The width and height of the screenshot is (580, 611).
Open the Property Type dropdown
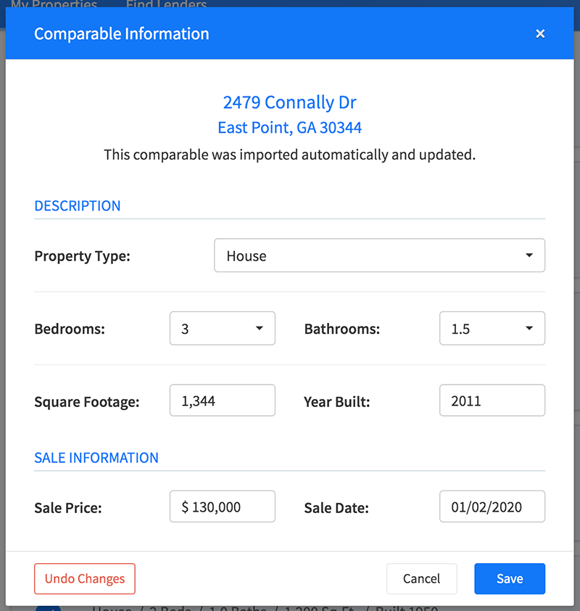379,255
